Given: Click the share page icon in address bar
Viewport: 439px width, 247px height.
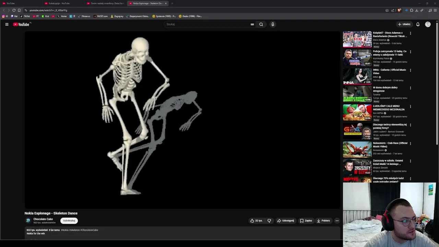Looking at the screenshot, I should click(x=393, y=10).
